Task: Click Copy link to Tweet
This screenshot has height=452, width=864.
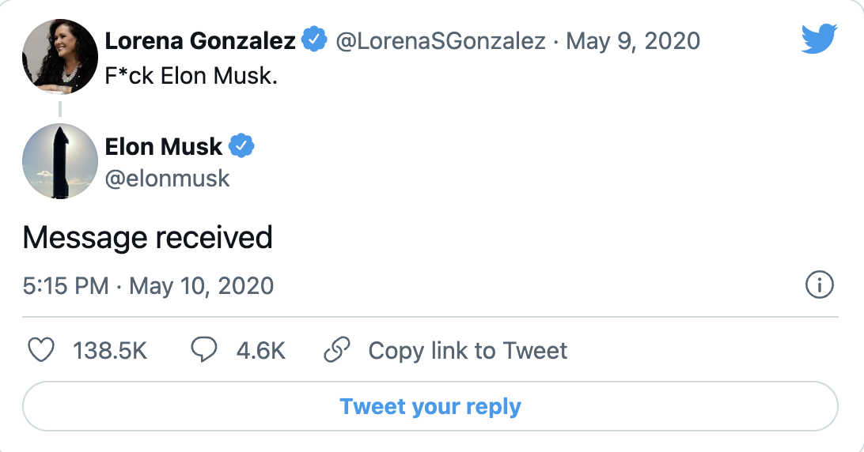Action: (x=468, y=350)
